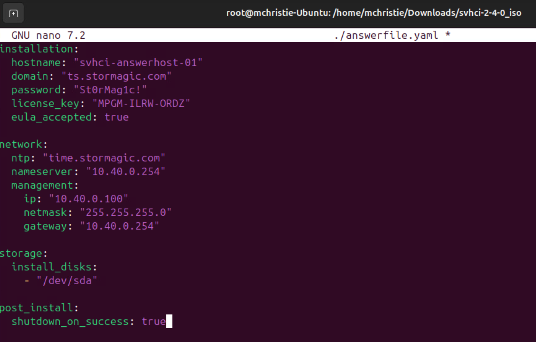Screen dimensions: 536x342
Task: Place the cursor in the hostname value svhci-answerhost-01
Action: (138, 63)
